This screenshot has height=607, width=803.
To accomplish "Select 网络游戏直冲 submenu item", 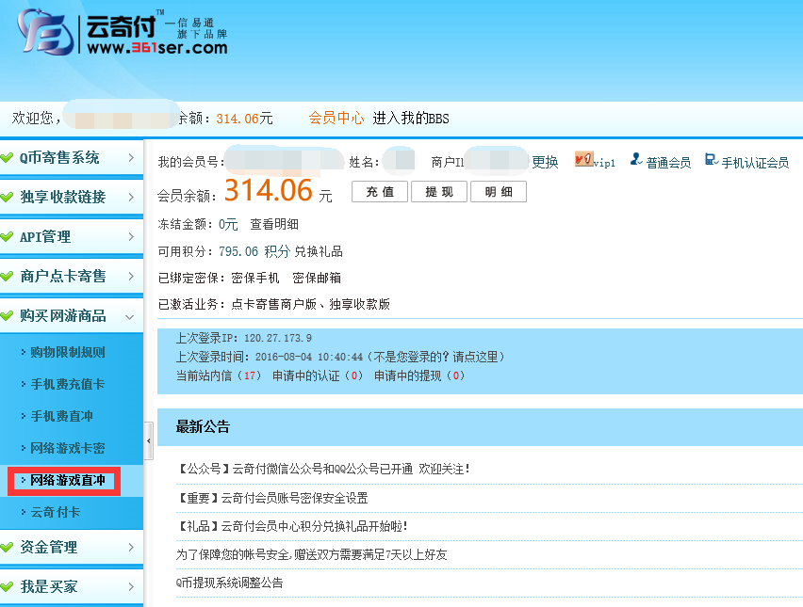I will [x=68, y=480].
